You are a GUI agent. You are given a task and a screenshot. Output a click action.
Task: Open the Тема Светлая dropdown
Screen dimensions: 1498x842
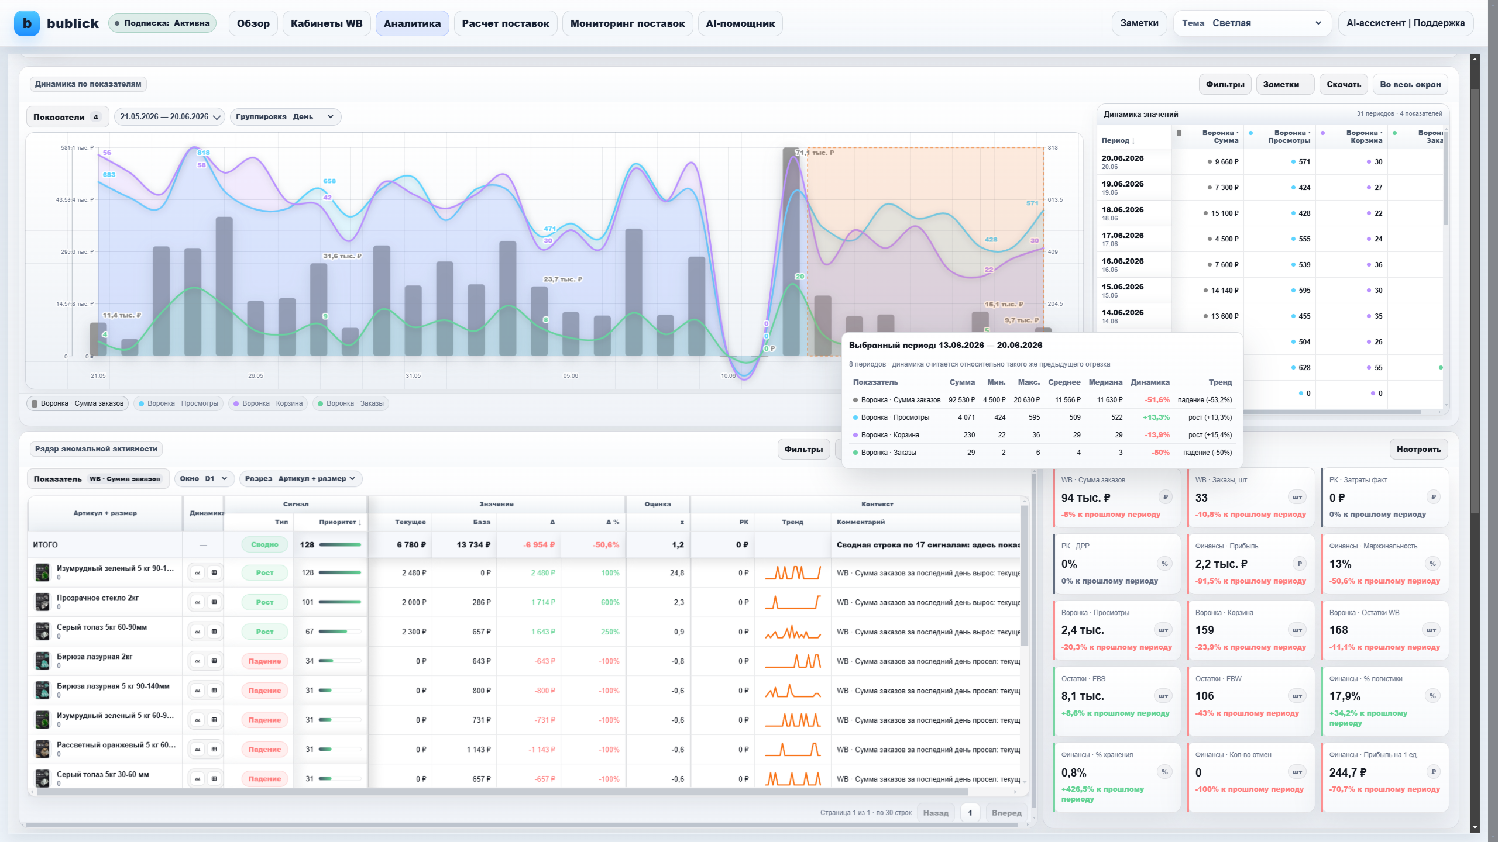pos(1252,23)
